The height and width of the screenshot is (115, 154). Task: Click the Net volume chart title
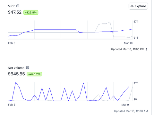pyautogui.click(x=16, y=68)
